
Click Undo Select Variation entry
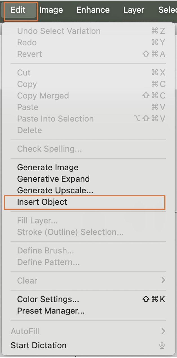[85, 31]
